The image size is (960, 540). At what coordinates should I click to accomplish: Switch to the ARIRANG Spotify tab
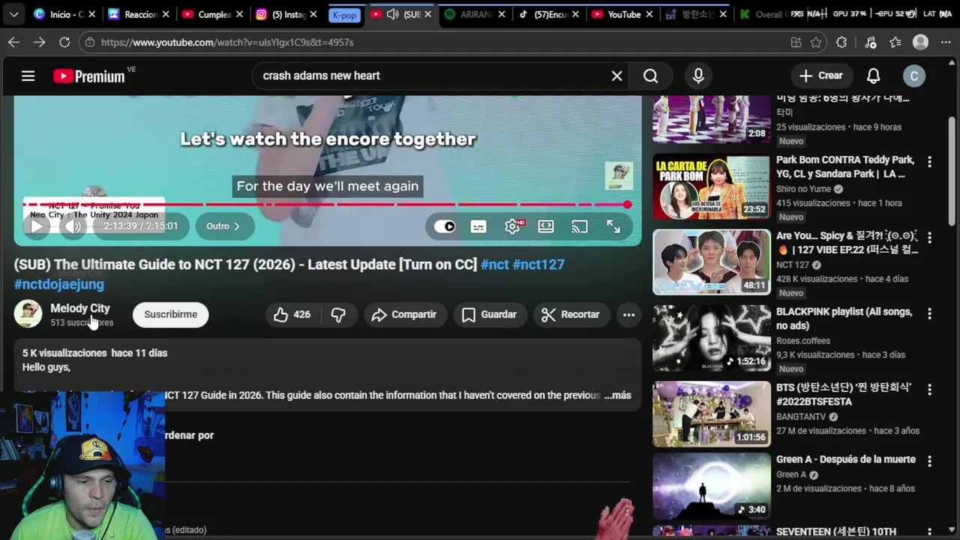[475, 14]
